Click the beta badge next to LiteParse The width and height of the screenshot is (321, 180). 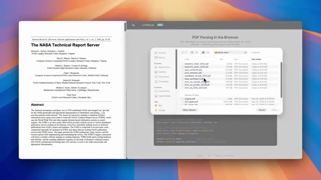[160, 25]
